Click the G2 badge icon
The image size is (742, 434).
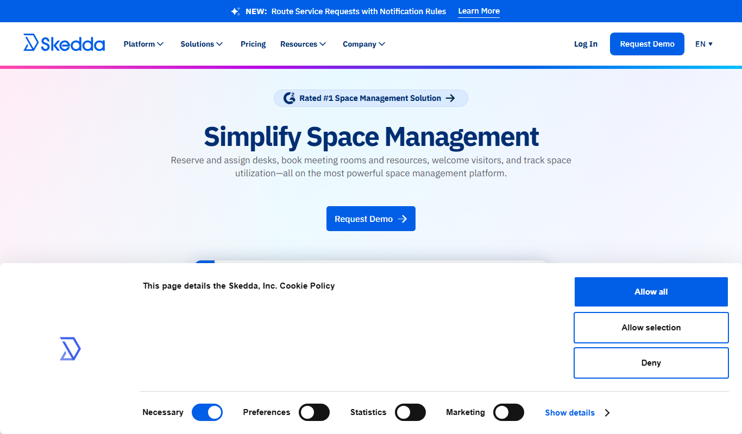pyautogui.click(x=290, y=98)
